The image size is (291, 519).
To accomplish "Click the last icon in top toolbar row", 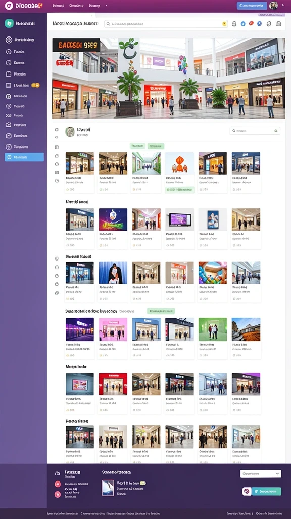I will pos(278,24).
